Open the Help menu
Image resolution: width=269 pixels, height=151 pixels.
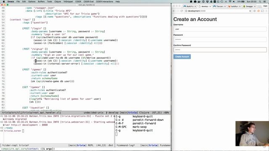118,2
